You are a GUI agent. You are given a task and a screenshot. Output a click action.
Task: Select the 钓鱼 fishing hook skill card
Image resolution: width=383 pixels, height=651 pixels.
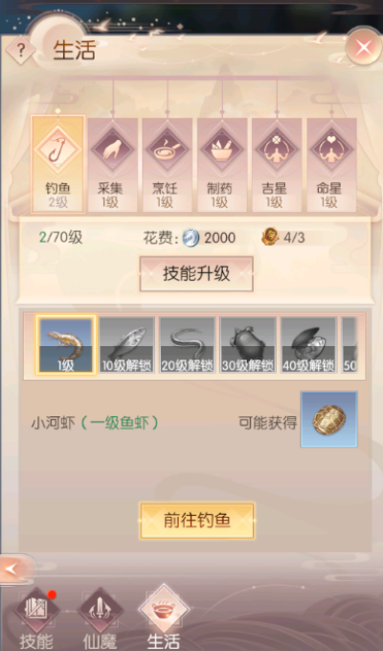(x=58, y=164)
